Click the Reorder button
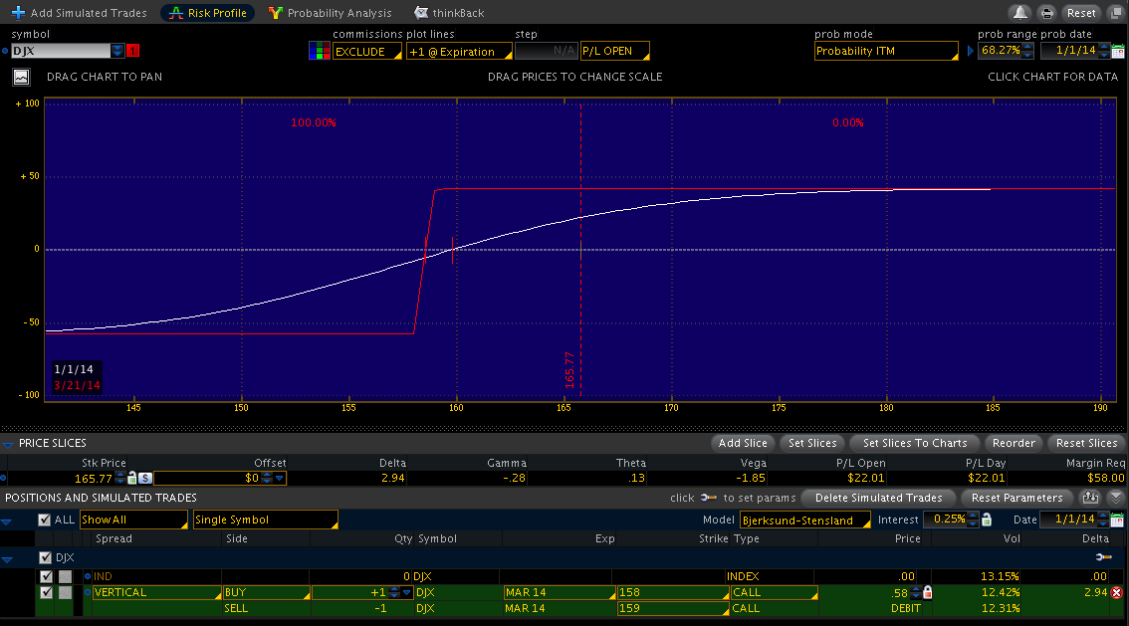Screen dimensions: 1129x626 pos(1014,443)
